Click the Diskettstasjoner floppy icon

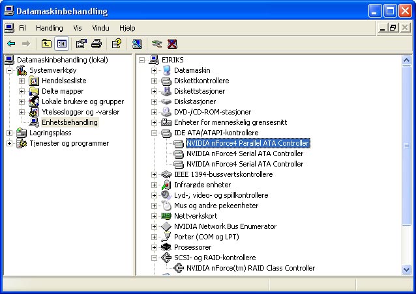pyautogui.click(x=166, y=91)
